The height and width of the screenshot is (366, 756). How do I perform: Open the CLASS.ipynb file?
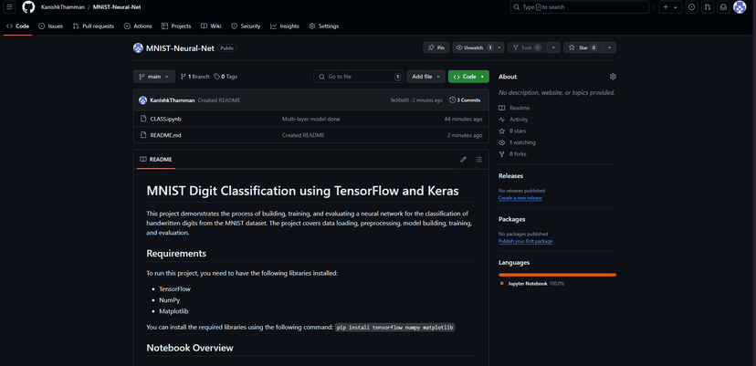click(x=165, y=119)
